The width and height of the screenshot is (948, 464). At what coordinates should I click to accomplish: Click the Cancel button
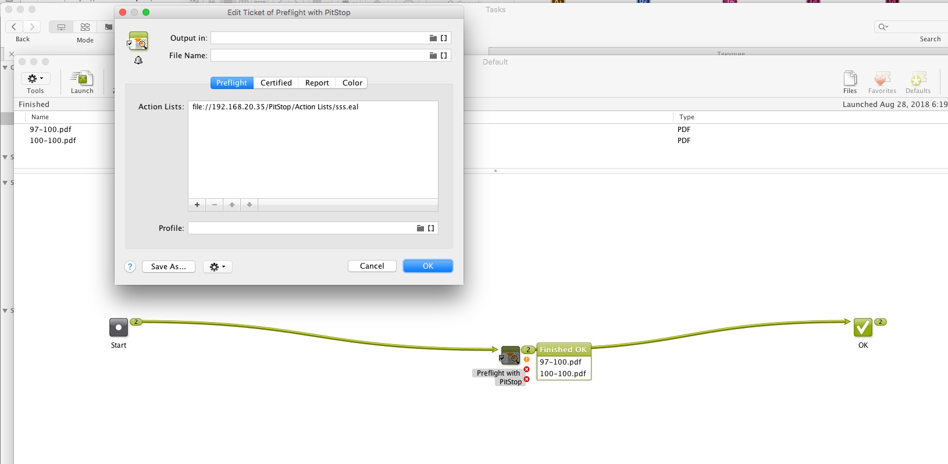(x=372, y=266)
